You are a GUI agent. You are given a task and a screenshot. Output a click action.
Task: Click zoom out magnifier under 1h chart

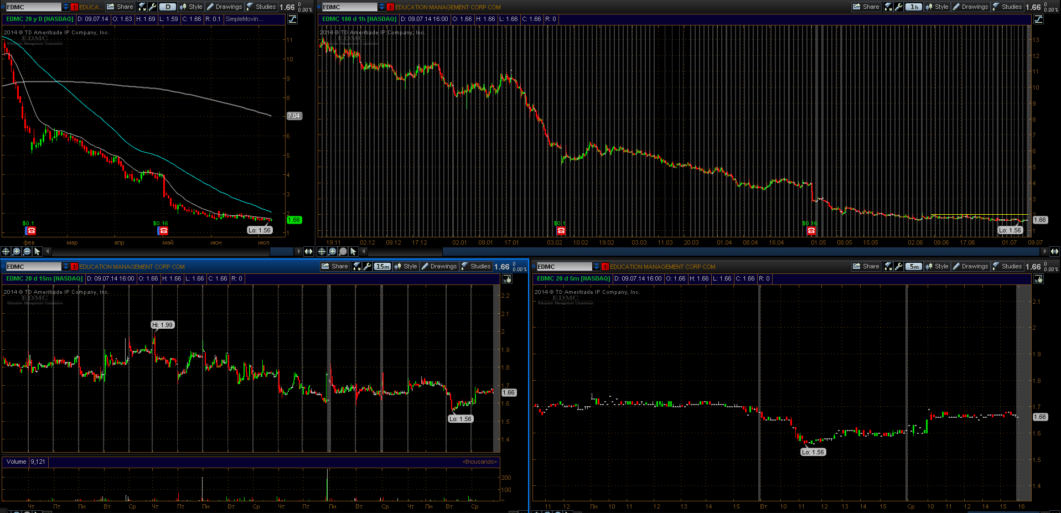tap(343, 251)
